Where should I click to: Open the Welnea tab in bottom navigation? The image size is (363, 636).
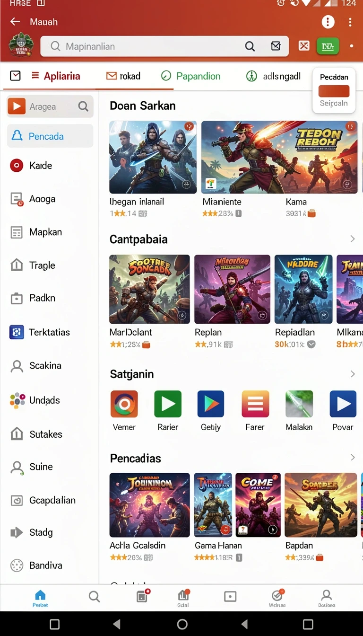[277, 598]
